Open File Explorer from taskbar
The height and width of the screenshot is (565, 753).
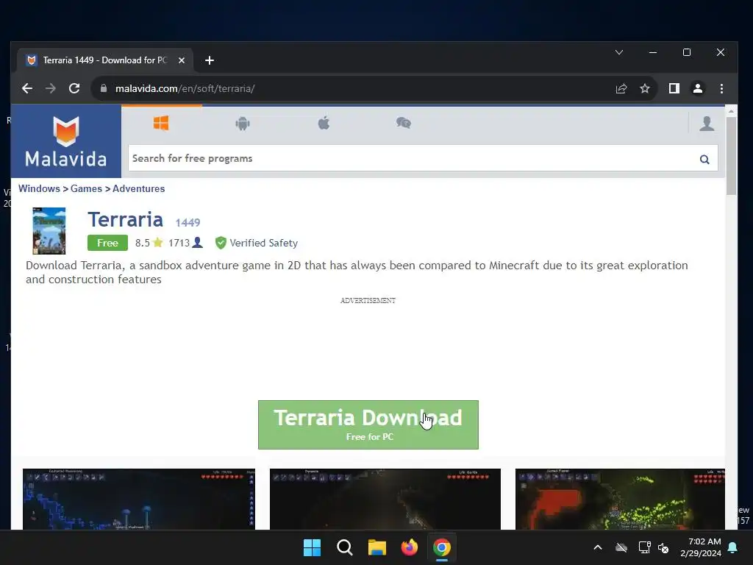point(377,547)
